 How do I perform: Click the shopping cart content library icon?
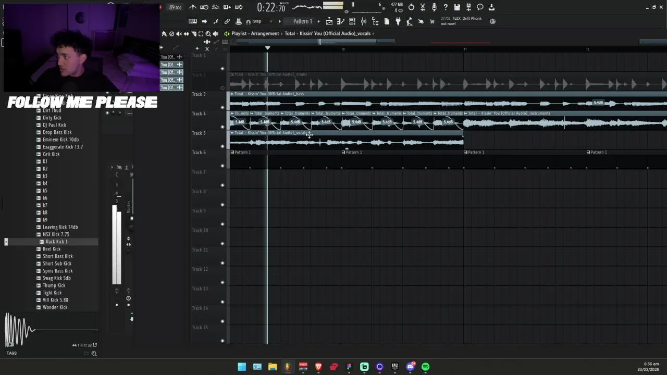pyautogui.click(x=432, y=21)
